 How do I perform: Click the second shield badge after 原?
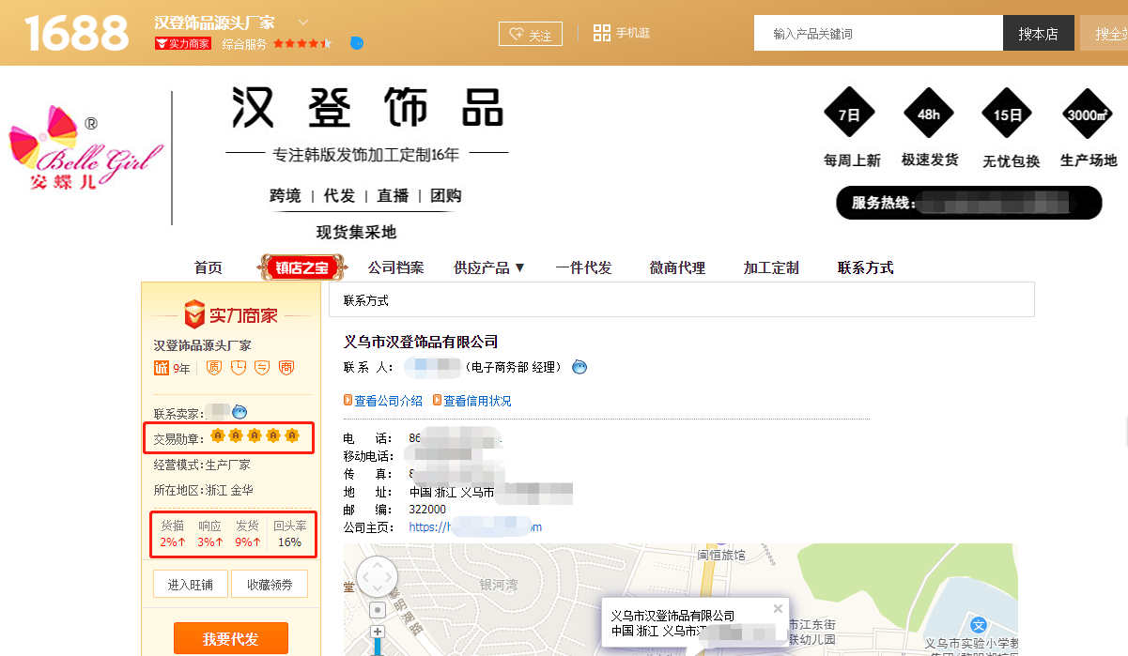pos(239,368)
